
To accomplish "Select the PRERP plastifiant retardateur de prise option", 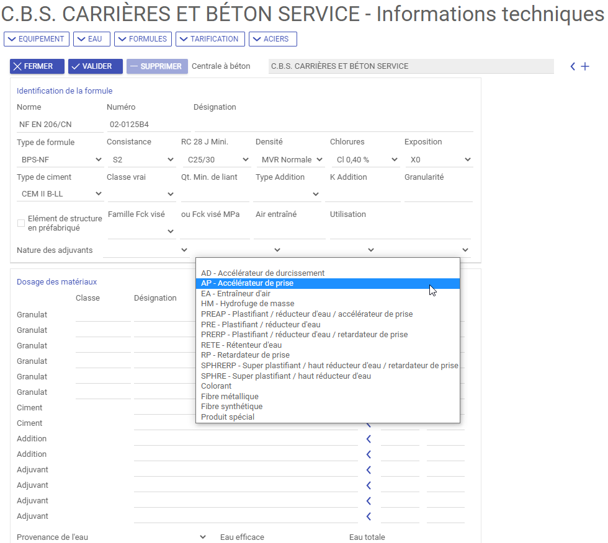I will (328, 335).
